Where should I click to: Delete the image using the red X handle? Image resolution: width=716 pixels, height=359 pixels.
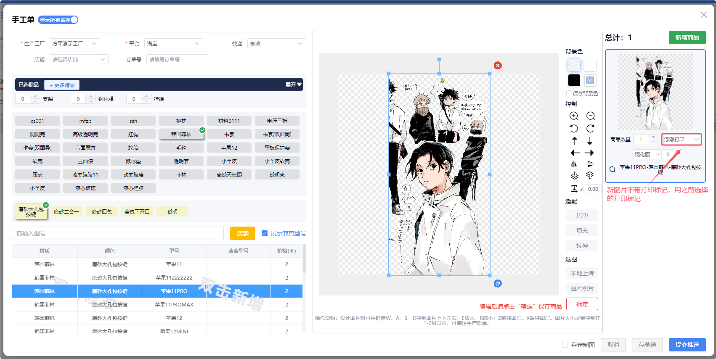tap(498, 66)
